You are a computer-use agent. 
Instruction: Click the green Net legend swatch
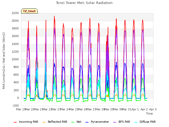73,122
